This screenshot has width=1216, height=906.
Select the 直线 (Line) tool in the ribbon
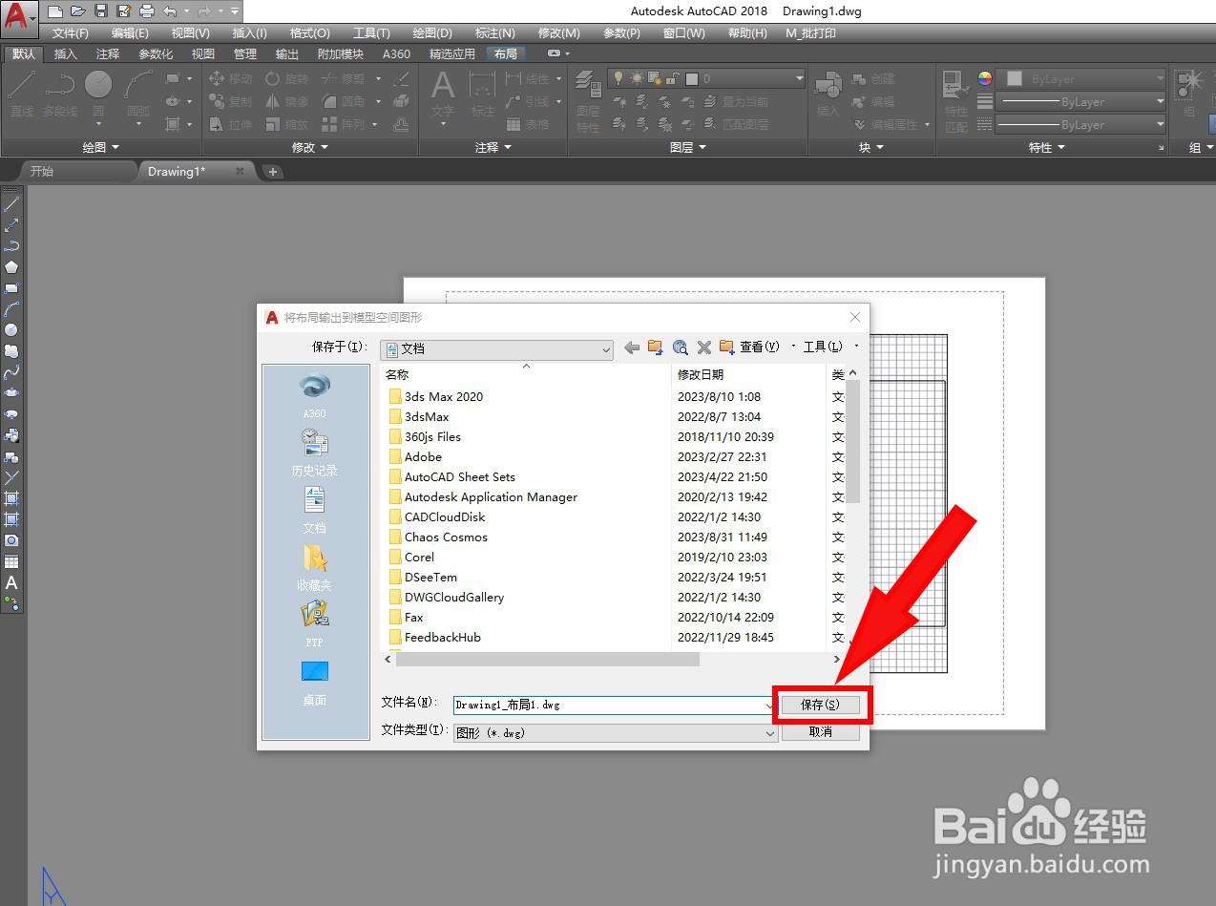pos(22,95)
